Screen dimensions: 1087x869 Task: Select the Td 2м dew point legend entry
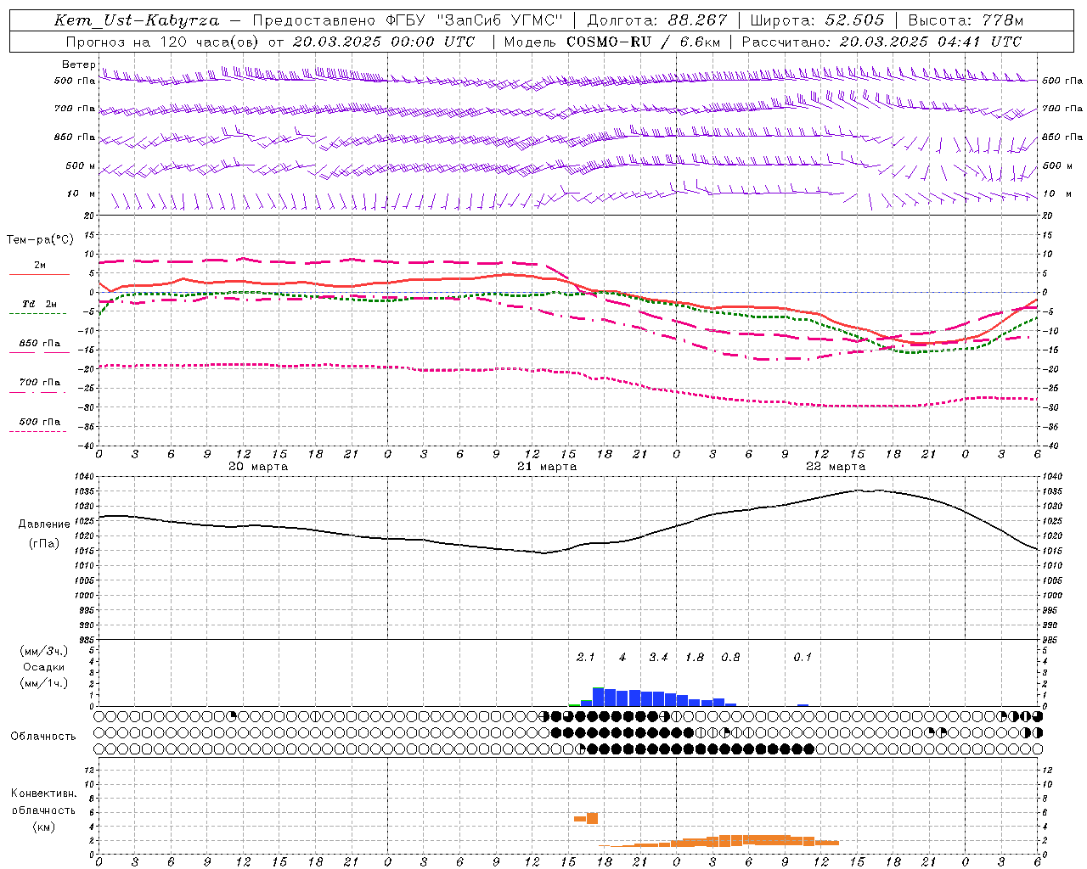coord(39,304)
